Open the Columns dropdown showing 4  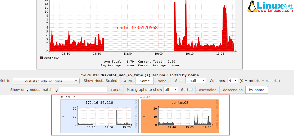(233, 81)
